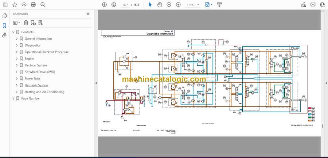The image size is (328, 158).
Task: Collapse left panel with the arrow handle
Action: [x=96, y=83]
